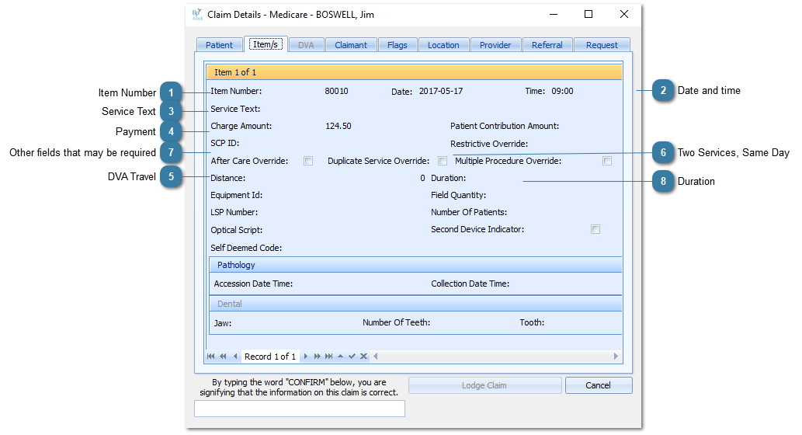Click the Number Of Patients label
This screenshot has width=802, height=435.
[469, 212]
